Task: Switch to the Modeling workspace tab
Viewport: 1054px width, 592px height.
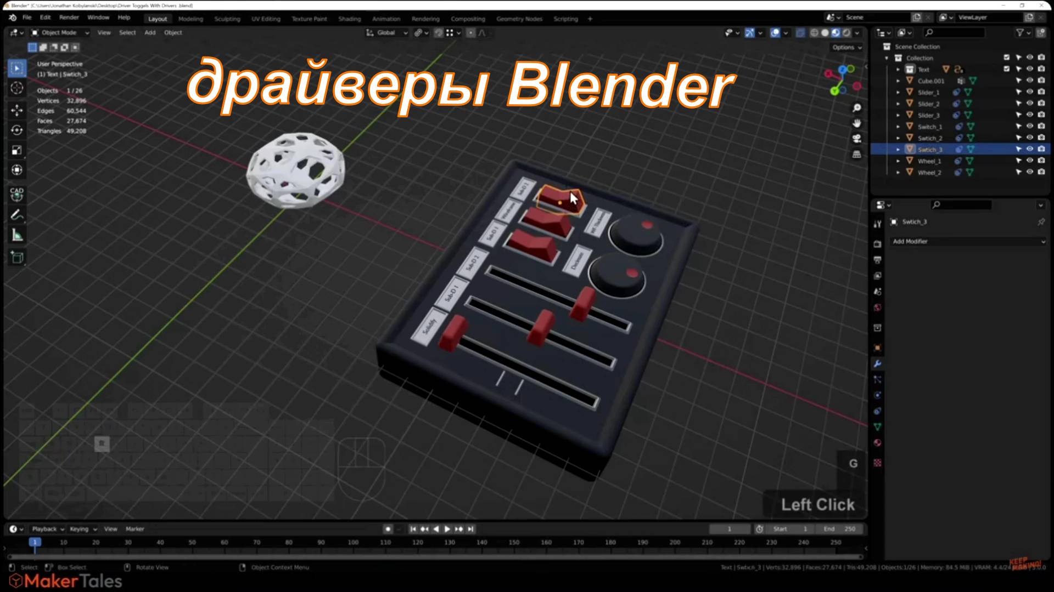Action: [190, 19]
